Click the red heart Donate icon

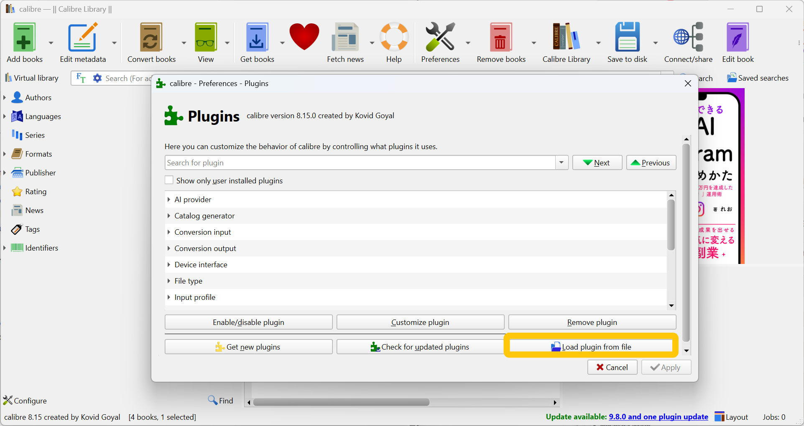click(x=304, y=38)
